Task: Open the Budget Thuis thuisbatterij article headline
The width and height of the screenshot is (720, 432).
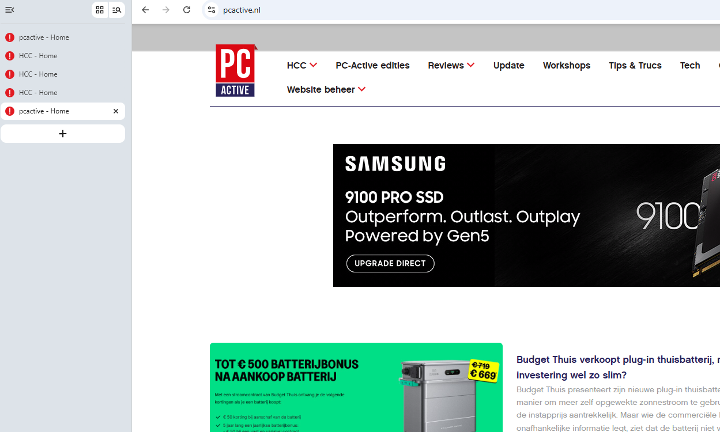Action: (618, 367)
